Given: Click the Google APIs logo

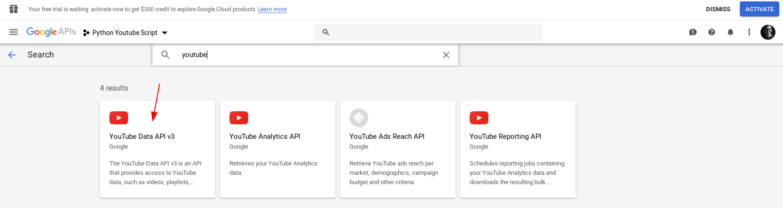Looking at the screenshot, I should pos(51,32).
